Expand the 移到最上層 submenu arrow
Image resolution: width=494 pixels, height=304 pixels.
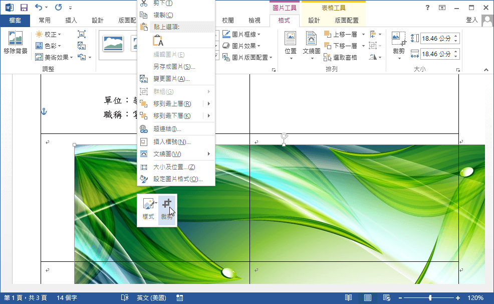point(208,104)
